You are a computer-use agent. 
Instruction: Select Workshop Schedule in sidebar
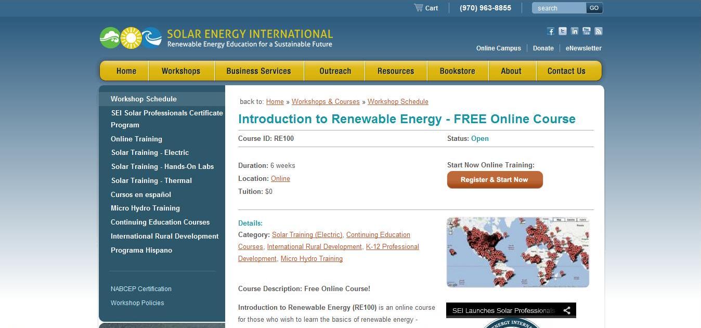point(144,99)
